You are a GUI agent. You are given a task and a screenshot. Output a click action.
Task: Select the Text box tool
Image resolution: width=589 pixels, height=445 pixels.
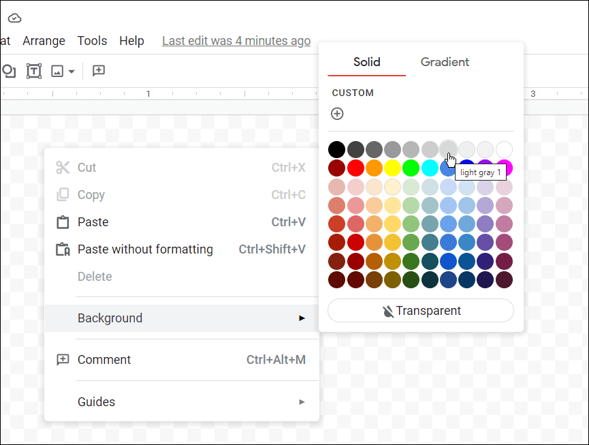pos(34,71)
